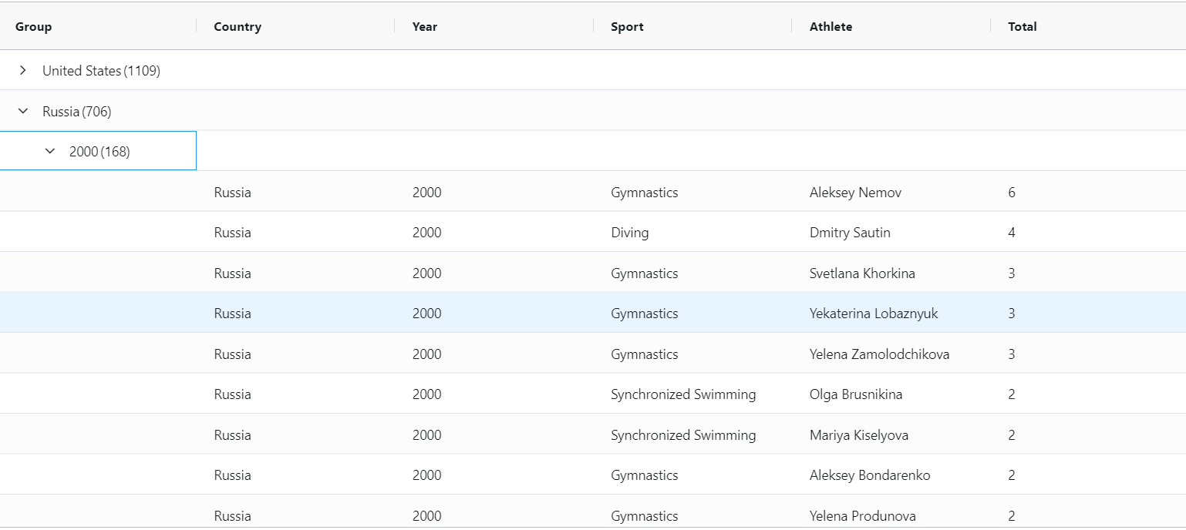Viewport: 1186px width, 530px height.
Task: Click the Year column header
Action: pos(425,27)
